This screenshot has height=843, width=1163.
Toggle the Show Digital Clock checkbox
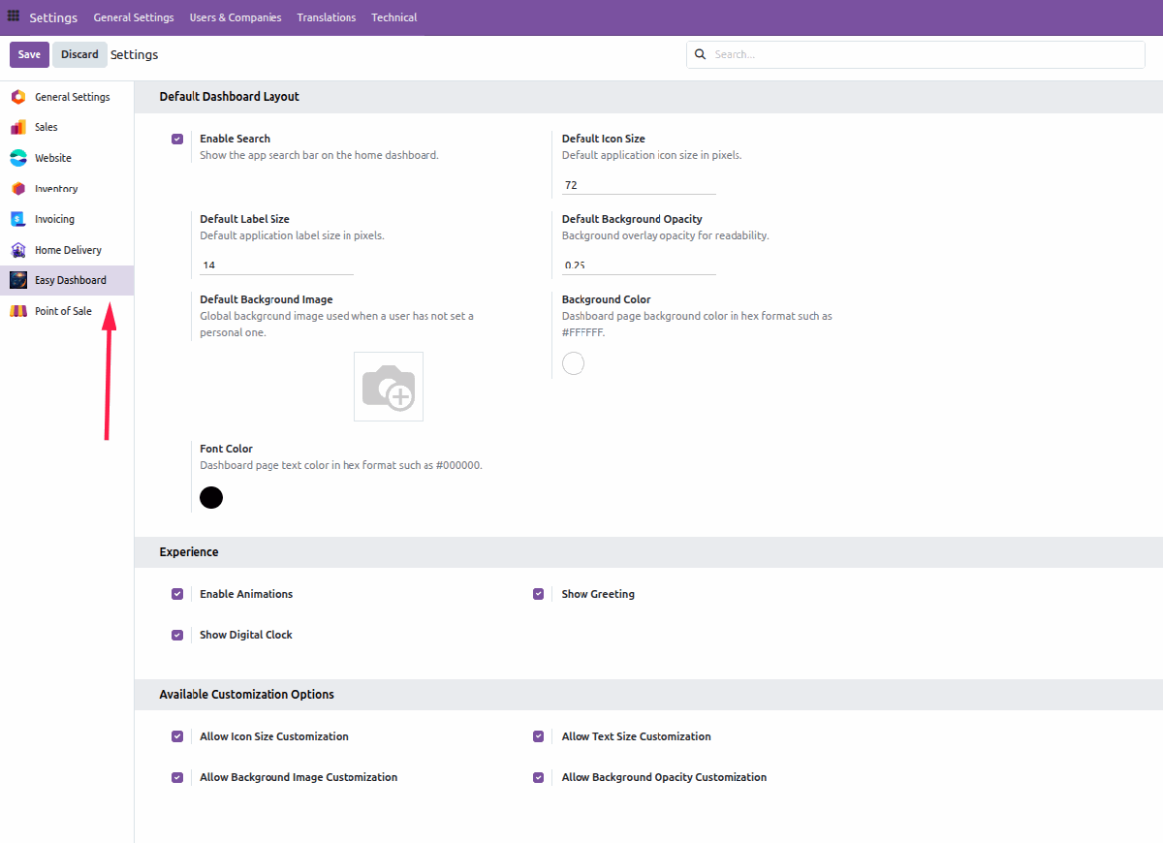click(177, 635)
